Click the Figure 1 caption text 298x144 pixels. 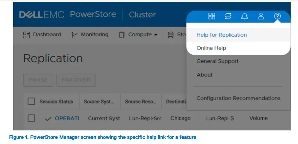pos(103,137)
